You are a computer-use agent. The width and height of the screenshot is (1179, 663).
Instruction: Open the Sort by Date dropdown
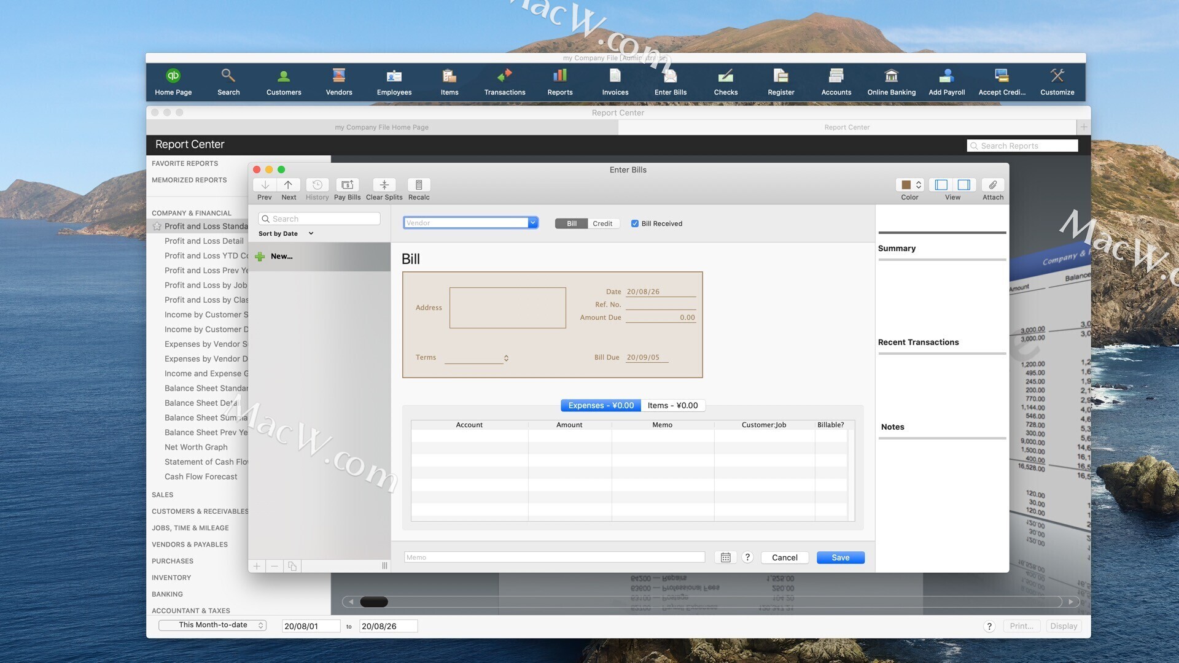coord(286,233)
